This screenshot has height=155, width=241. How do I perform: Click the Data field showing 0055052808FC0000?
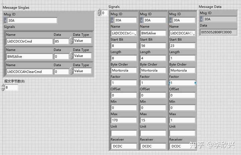[x=218, y=32]
